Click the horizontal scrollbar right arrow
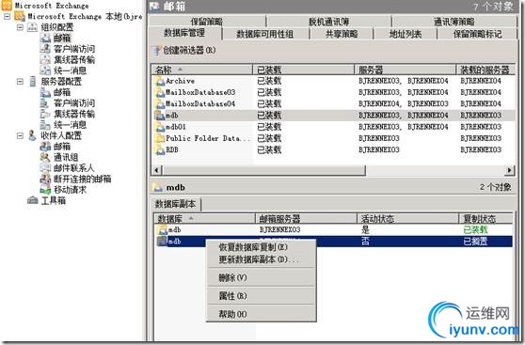Image resolution: width=525 pixels, height=345 pixels. pyautogui.click(x=510, y=170)
